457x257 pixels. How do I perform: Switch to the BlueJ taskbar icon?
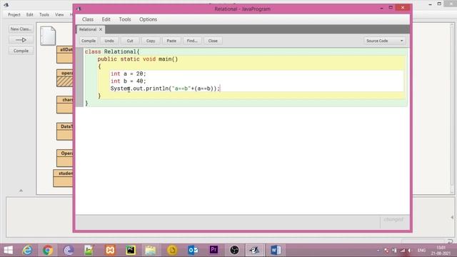(255, 250)
